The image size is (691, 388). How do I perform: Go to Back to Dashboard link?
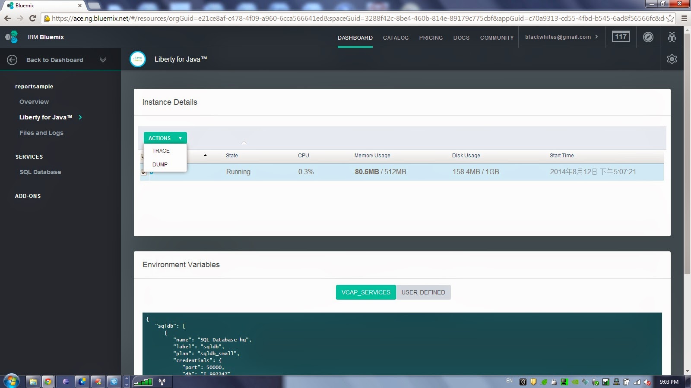tap(54, 60)
